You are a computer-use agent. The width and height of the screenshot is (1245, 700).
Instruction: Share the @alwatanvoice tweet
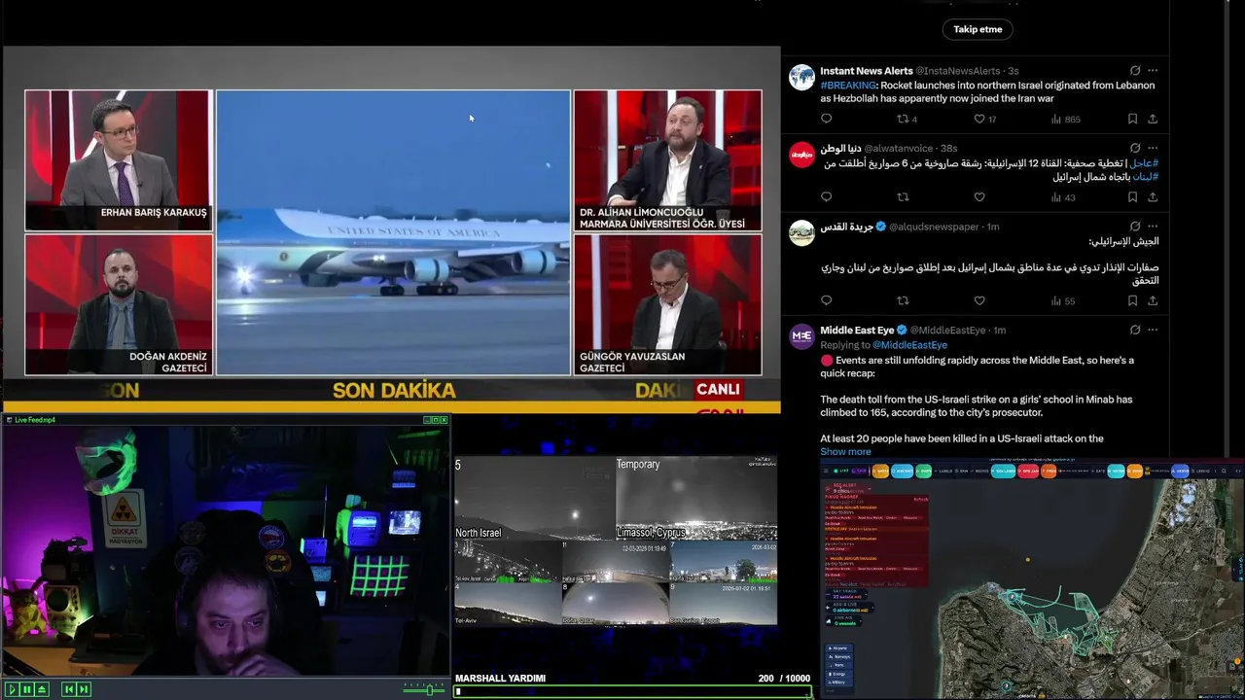point(1153,197)
